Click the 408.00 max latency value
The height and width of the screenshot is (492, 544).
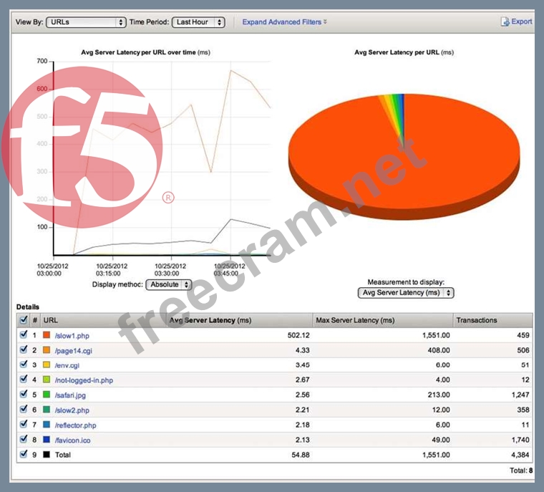[439, 350]
